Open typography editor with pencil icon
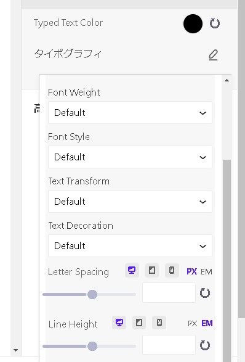 pyautogui.click(x=213, y=55)
